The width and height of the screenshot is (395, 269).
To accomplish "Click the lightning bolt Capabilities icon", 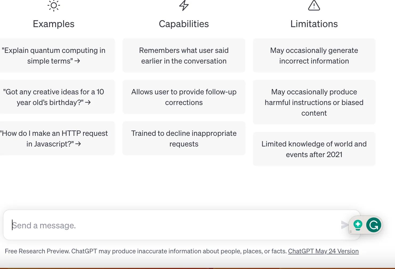I will pyautogui.click(x=184, y=6).
